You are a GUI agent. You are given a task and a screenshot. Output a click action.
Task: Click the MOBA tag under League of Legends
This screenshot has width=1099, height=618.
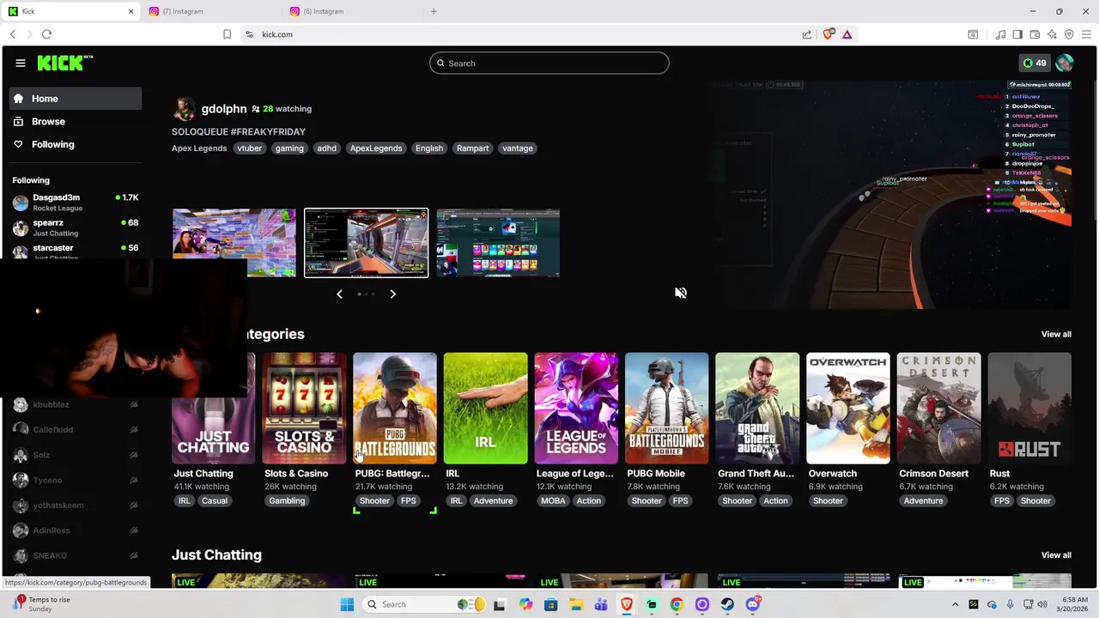tap(553, 501)
